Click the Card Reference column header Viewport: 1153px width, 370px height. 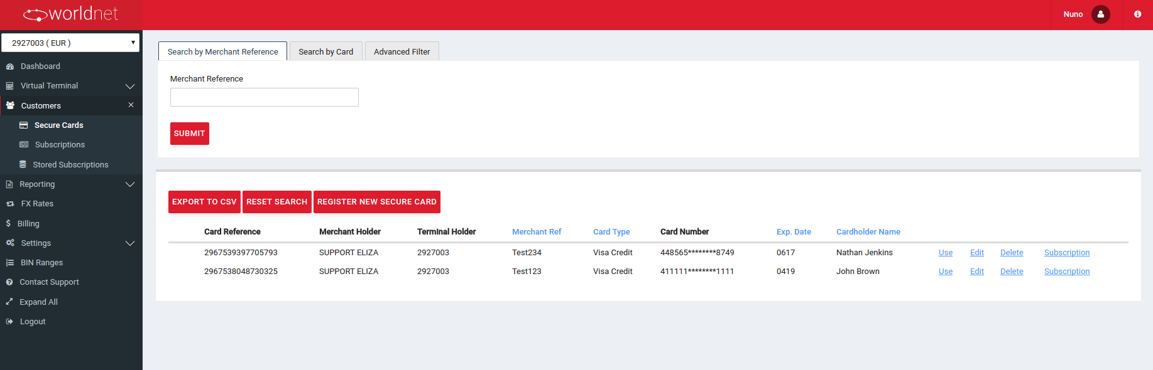point(232,232)
